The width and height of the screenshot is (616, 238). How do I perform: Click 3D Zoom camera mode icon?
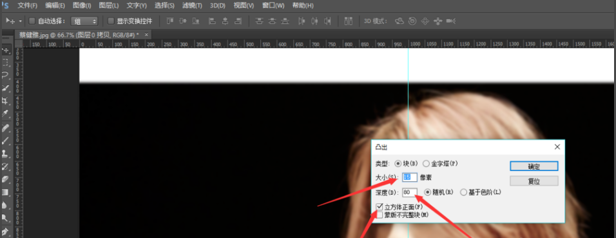pos(451,21)
